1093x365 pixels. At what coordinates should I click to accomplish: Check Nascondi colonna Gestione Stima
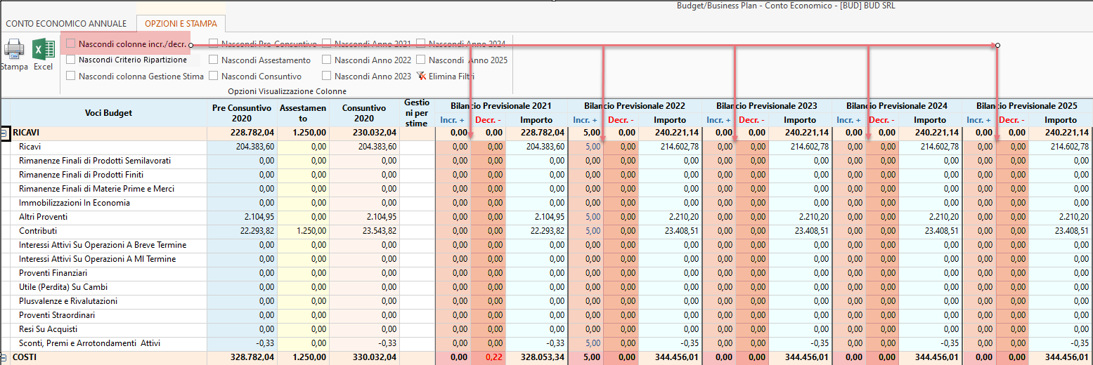[x=71, y=76]
